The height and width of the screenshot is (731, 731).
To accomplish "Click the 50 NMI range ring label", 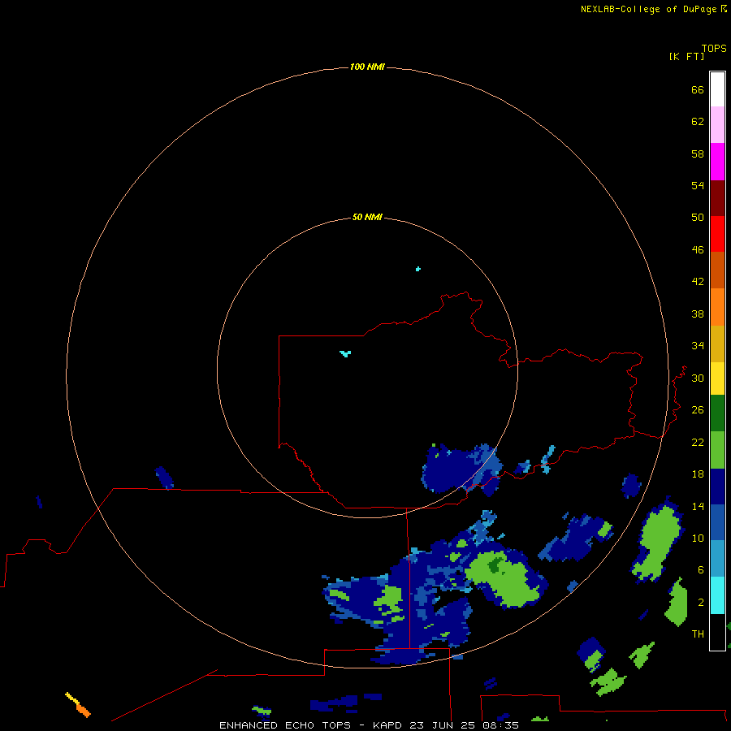I will (x=367, y=217).
